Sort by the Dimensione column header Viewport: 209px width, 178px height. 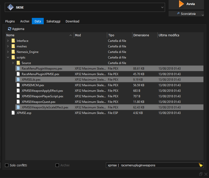click(145, 35)
